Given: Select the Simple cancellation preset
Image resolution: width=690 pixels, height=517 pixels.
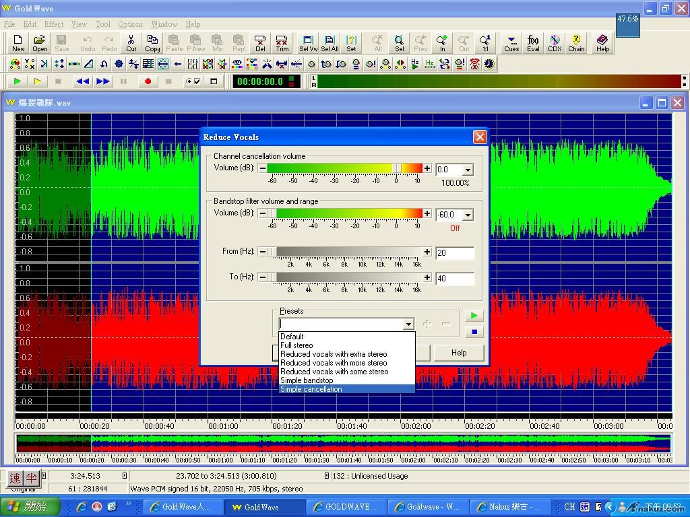Looking at the screenshot, I should click(347, 389).
